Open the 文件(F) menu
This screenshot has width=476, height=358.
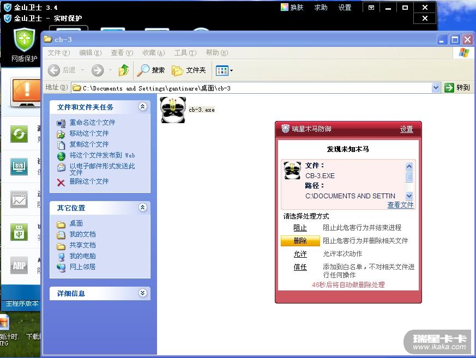59,53
